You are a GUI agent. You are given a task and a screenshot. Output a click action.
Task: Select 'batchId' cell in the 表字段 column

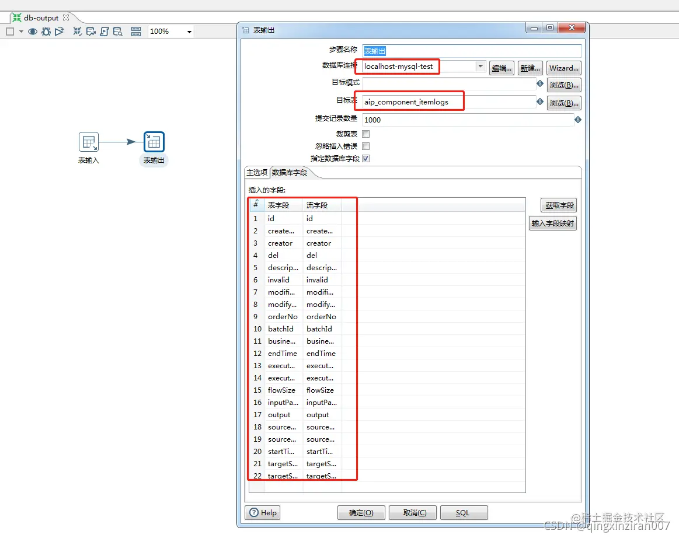pyautogui.click(x=284, y=329)
